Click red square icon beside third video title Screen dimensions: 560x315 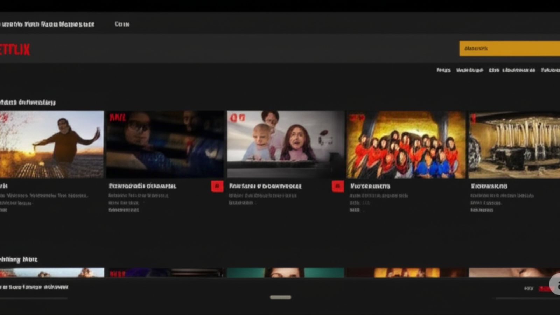[x=337, y=186]
